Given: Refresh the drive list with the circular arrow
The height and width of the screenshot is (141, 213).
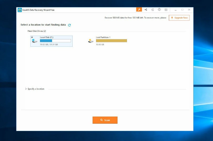Looking at the screenshot, I should 69,25.
